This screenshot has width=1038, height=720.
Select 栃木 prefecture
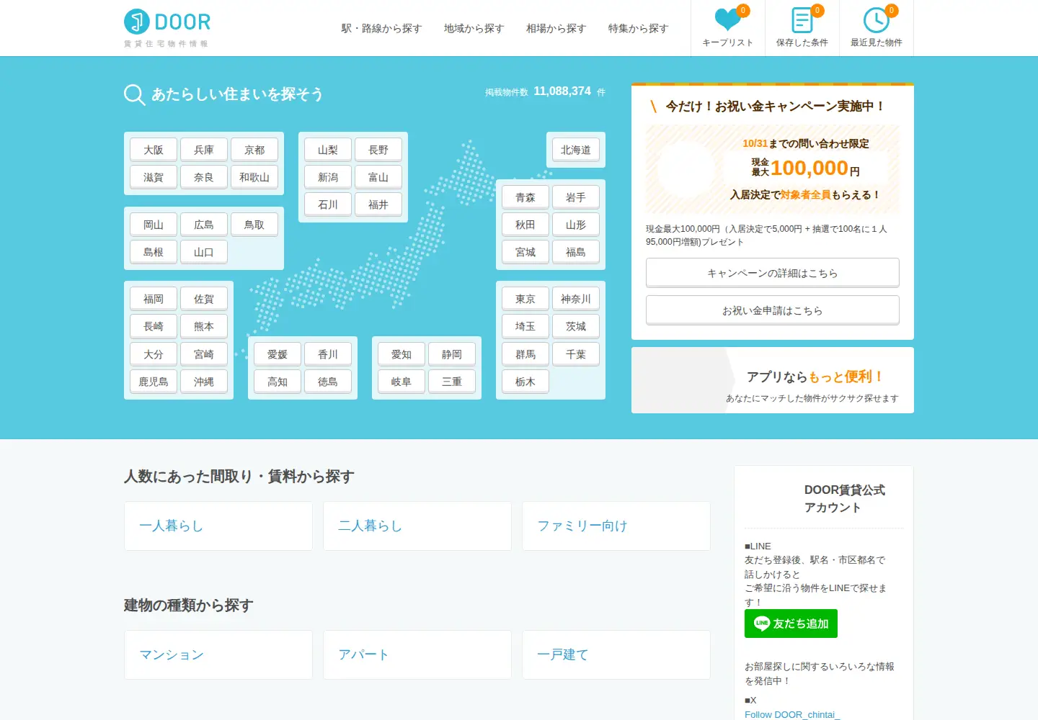pos(525,382)
